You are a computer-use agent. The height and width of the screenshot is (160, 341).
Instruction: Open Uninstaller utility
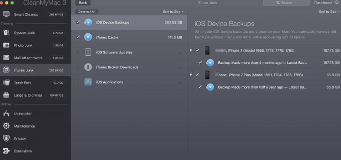(x=35, y=113)
